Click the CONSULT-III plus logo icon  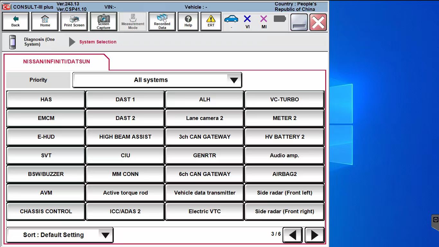[x=6, y=7]
